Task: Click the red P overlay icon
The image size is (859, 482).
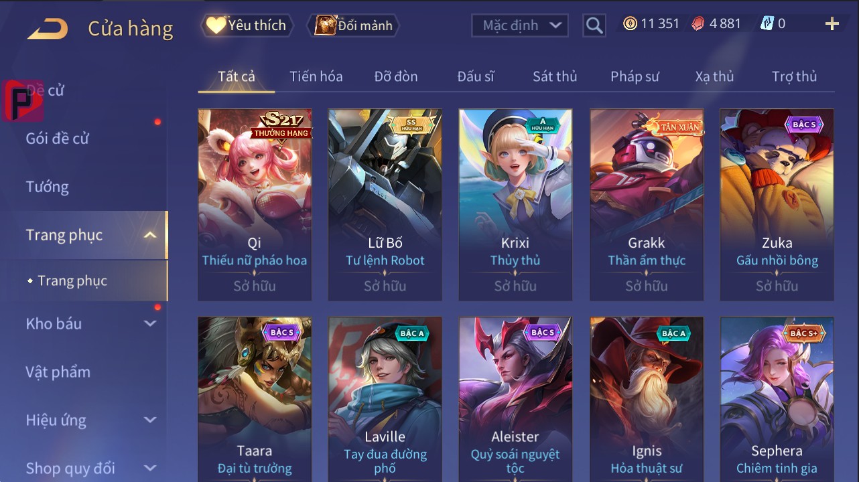Action: pos(23,100)
